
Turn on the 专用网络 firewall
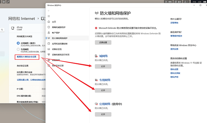click(x=103, y=90)
